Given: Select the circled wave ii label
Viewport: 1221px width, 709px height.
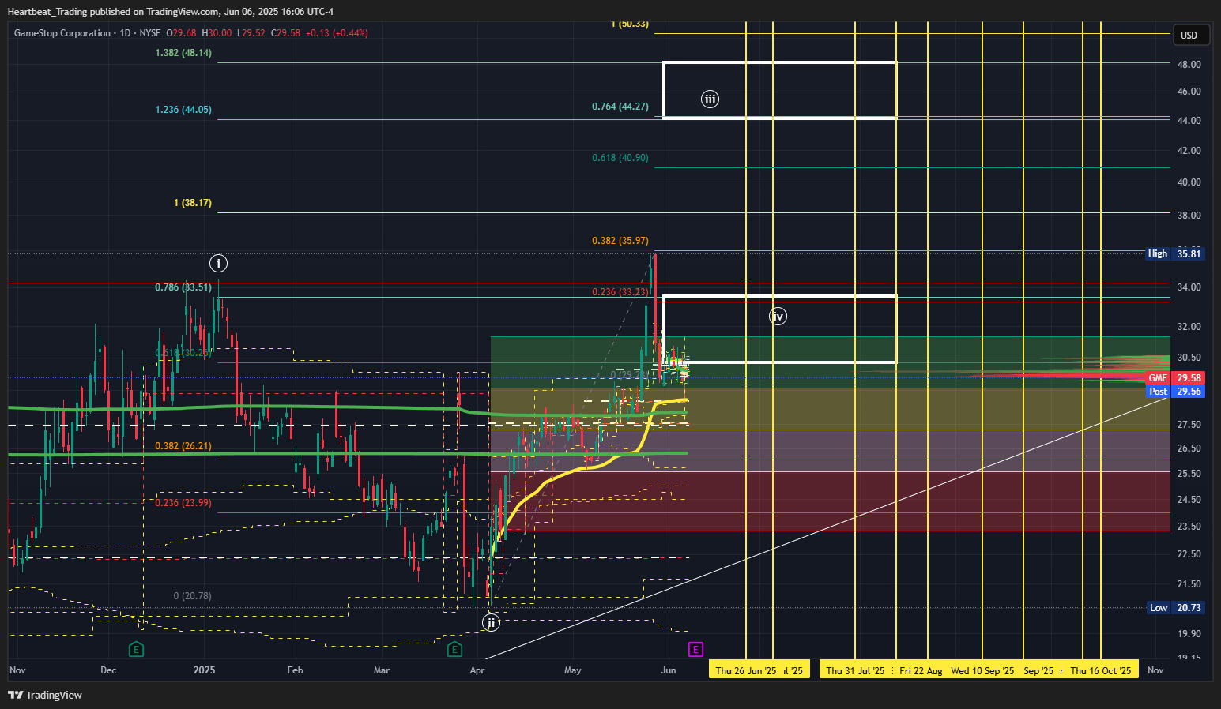Looking at the screenshot, I should click(x=492, y=622).
